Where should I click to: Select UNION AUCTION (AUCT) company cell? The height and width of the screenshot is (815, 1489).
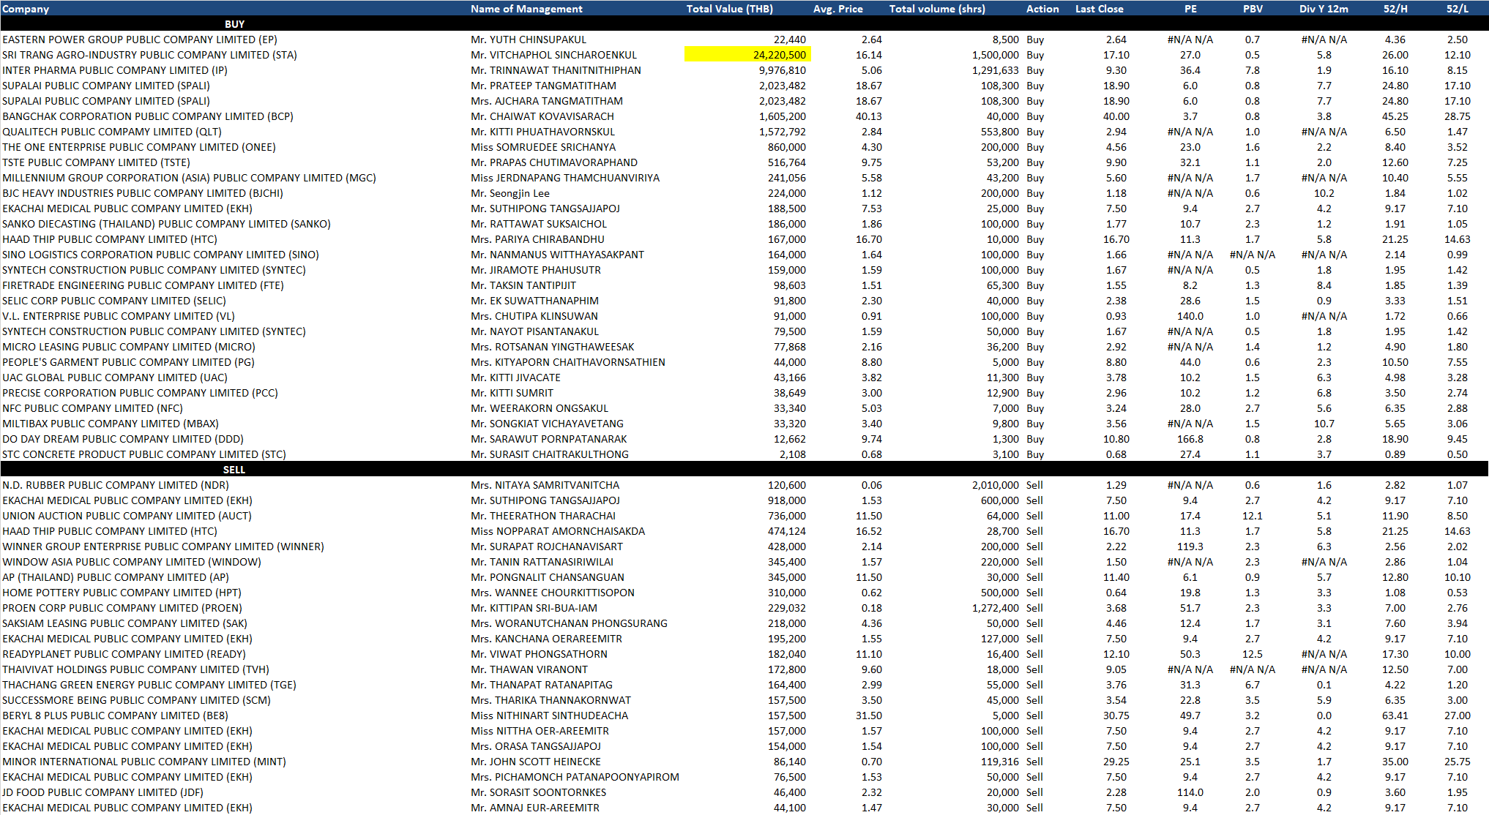coord(127,516)
